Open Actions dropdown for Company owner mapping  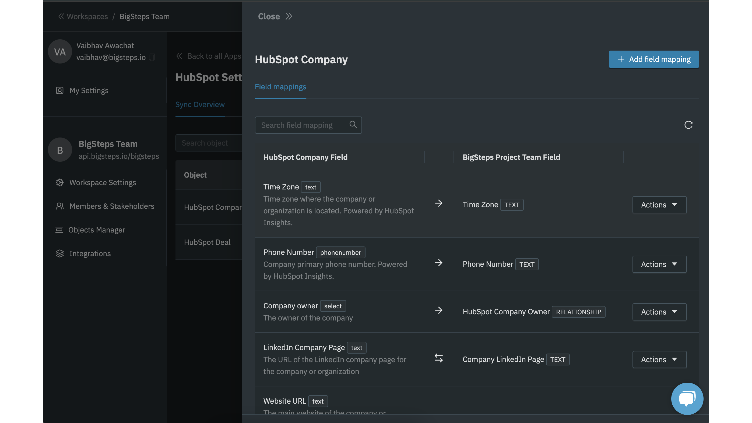pyautogui.click(x=659, y=312)
